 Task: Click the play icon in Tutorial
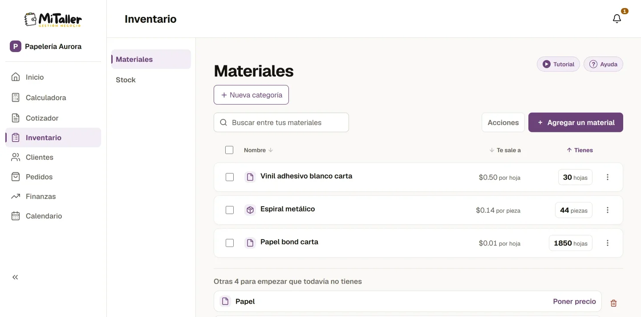tap(546, 64)
